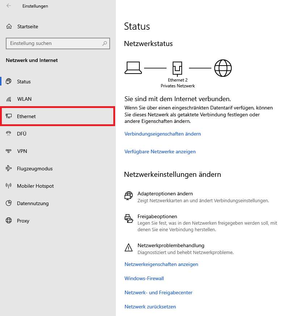Click the magnifier icon in search box
The image size is (282, 316).
(x=105, y=43)
